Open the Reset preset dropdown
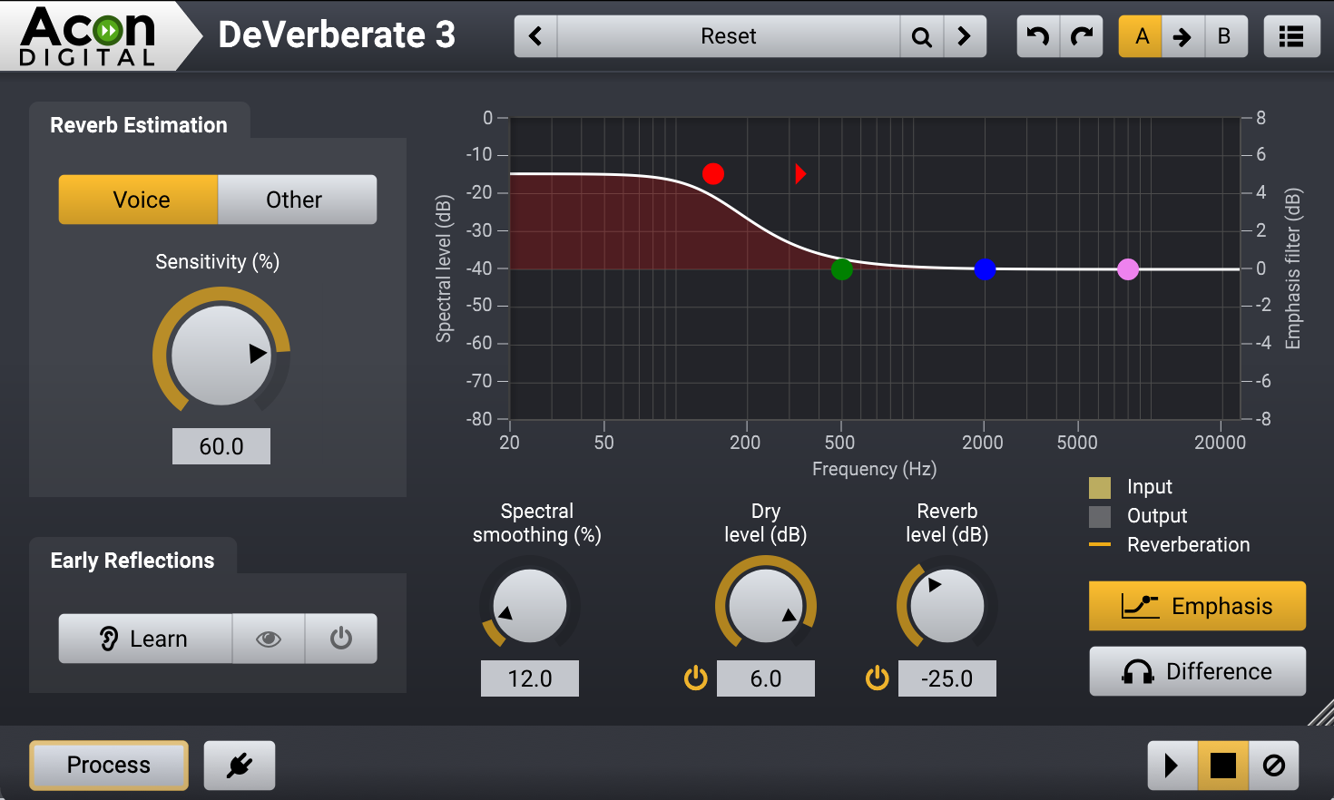 point(729,36)
